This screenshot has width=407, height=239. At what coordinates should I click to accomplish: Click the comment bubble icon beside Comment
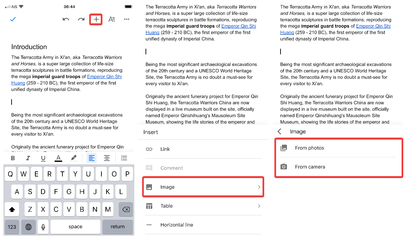(x=149, y=168)
